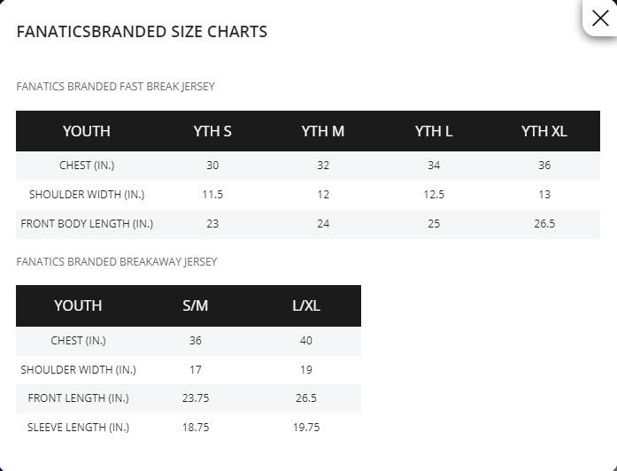This screenshot has width=617, height=471.
Task: Click the 18.75 sleeve length value
Action: coord(196,427)
